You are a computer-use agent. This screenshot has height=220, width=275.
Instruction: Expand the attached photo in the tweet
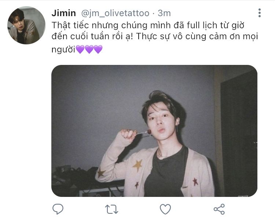click(154, 131)
